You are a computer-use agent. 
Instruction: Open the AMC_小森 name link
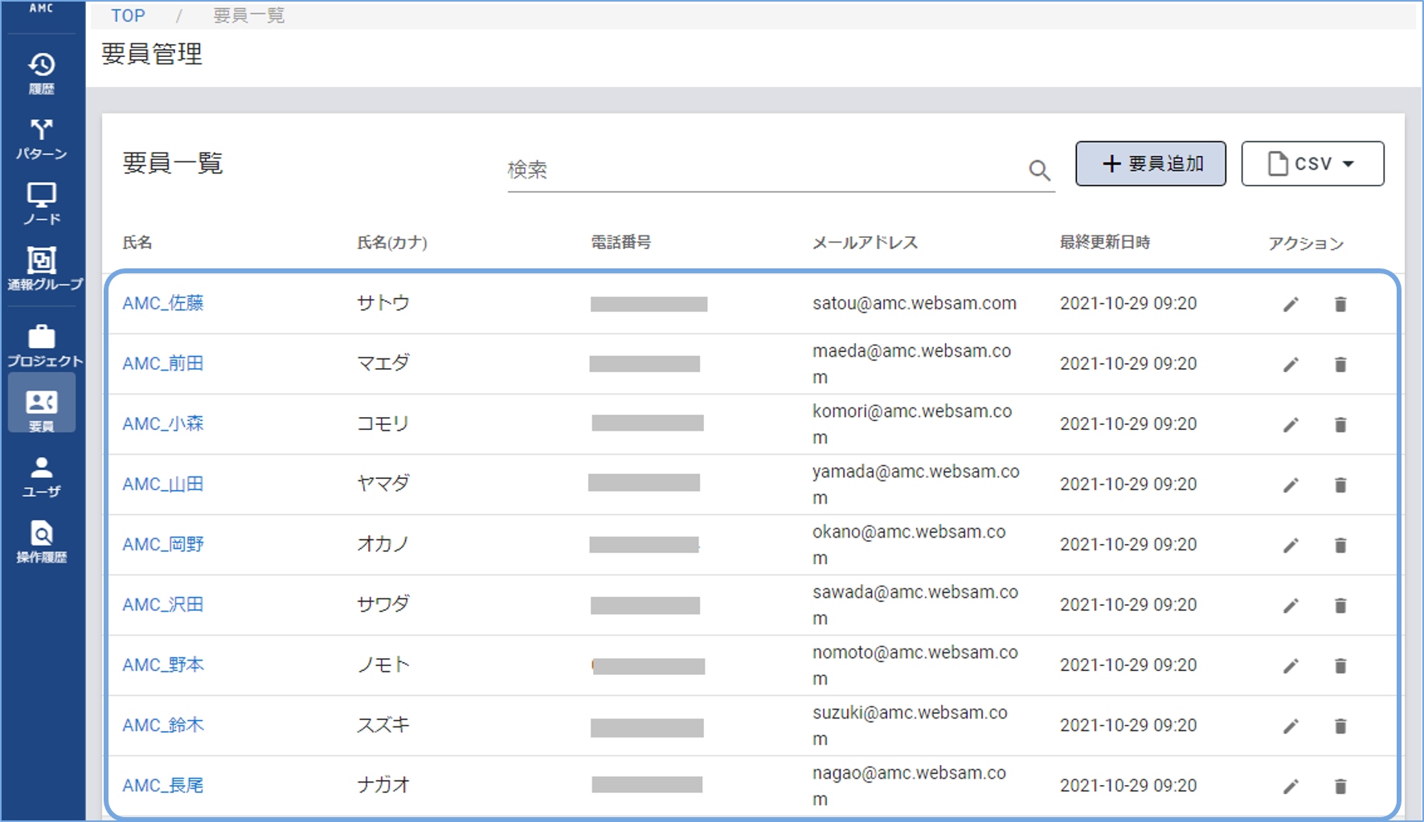163,423
